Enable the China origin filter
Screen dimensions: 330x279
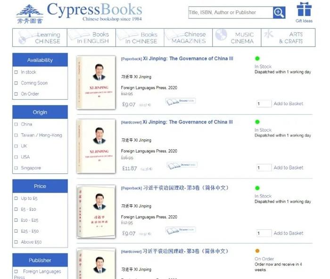(x=16, y=124)
